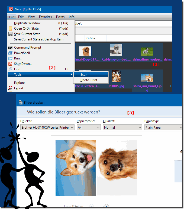184x209 pixels.
Task: Open the Papiertyp Plain Paper dropdown
Action: pyautogui.click(x=163, y=127)
